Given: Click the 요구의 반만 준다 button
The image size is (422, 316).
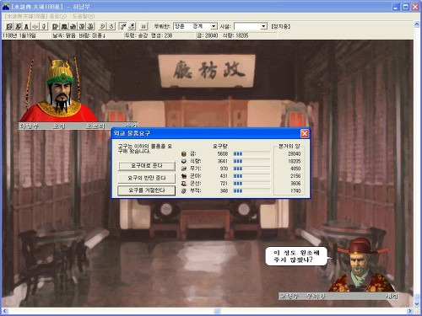Looking at the screenshot, I should pyautogui.click(x=147, y=178).
